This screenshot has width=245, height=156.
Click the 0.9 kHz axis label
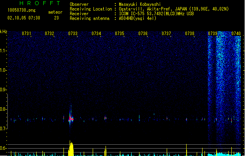point(3,90)
